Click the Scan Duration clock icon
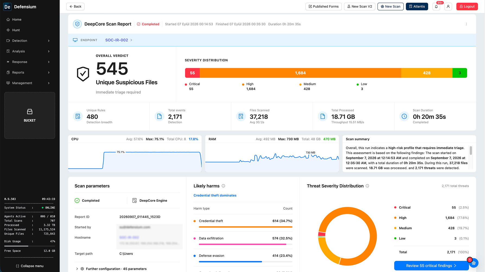Screen dimensions: 485x272 [404, 116]
